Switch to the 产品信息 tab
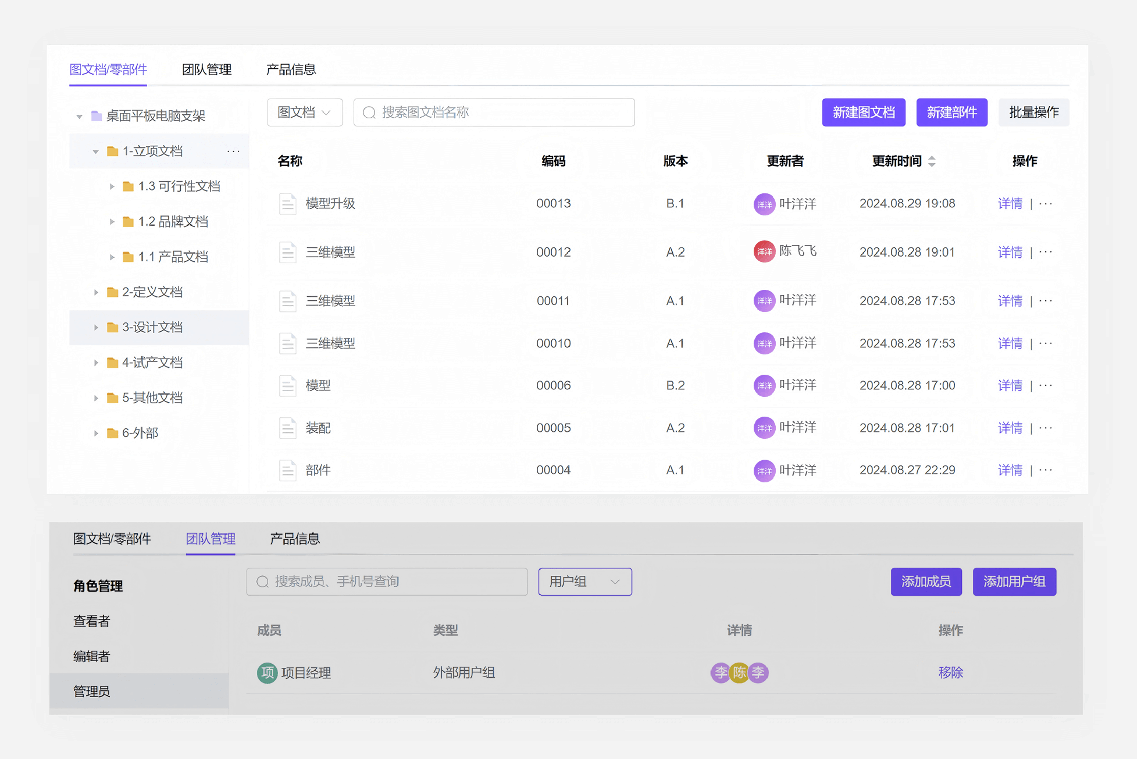 coord(291,69)
